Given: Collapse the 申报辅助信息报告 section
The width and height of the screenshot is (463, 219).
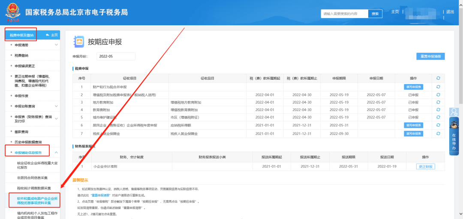Looking at the screenshot, I should pos(56,153).
